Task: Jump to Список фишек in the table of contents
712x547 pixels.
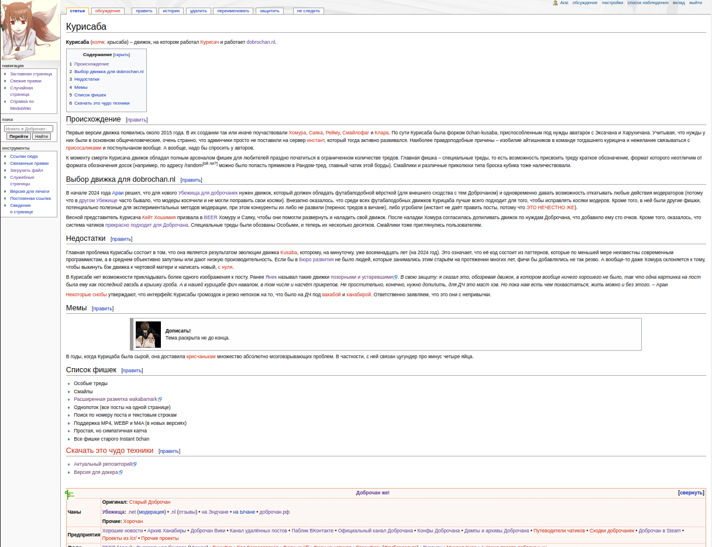Action: pyautogui.click(x=90, y=95)
